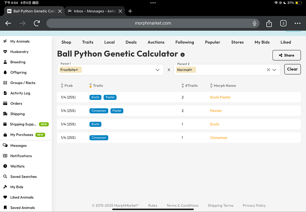Remove the Frostbite tag from Parent 1

[x=77, y=70]
